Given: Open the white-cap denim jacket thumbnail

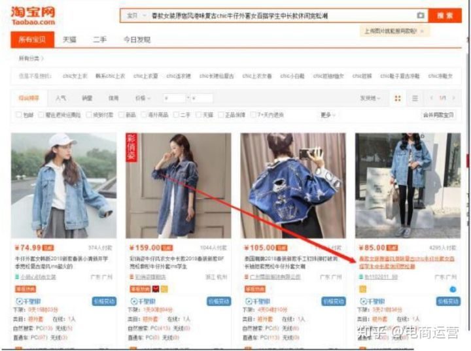Looking at the screenshot, I should pos(63,186).
